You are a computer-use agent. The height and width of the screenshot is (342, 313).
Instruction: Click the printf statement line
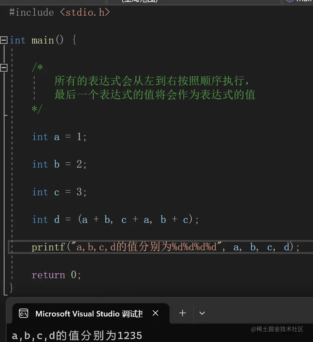click(165, 247)
